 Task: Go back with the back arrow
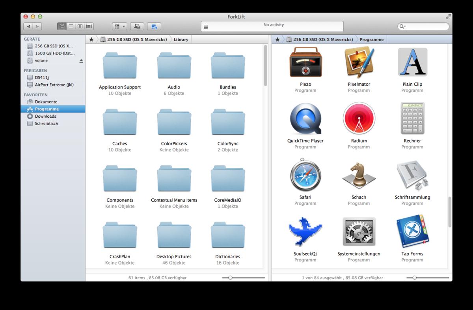[x=28, y=26]
